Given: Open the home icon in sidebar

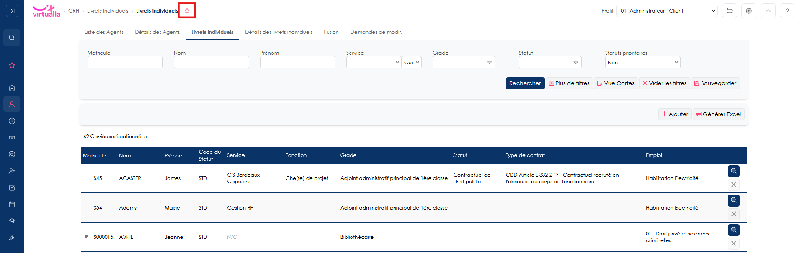Looking at the screenshot, I should (12, 88).
